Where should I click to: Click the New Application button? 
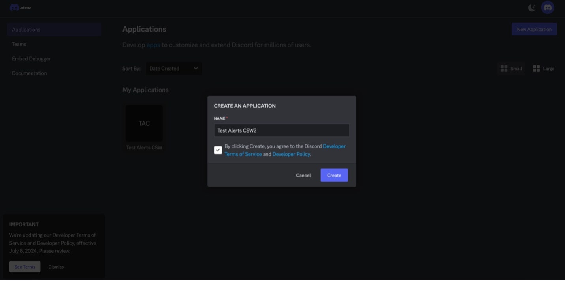click(534, 29)
